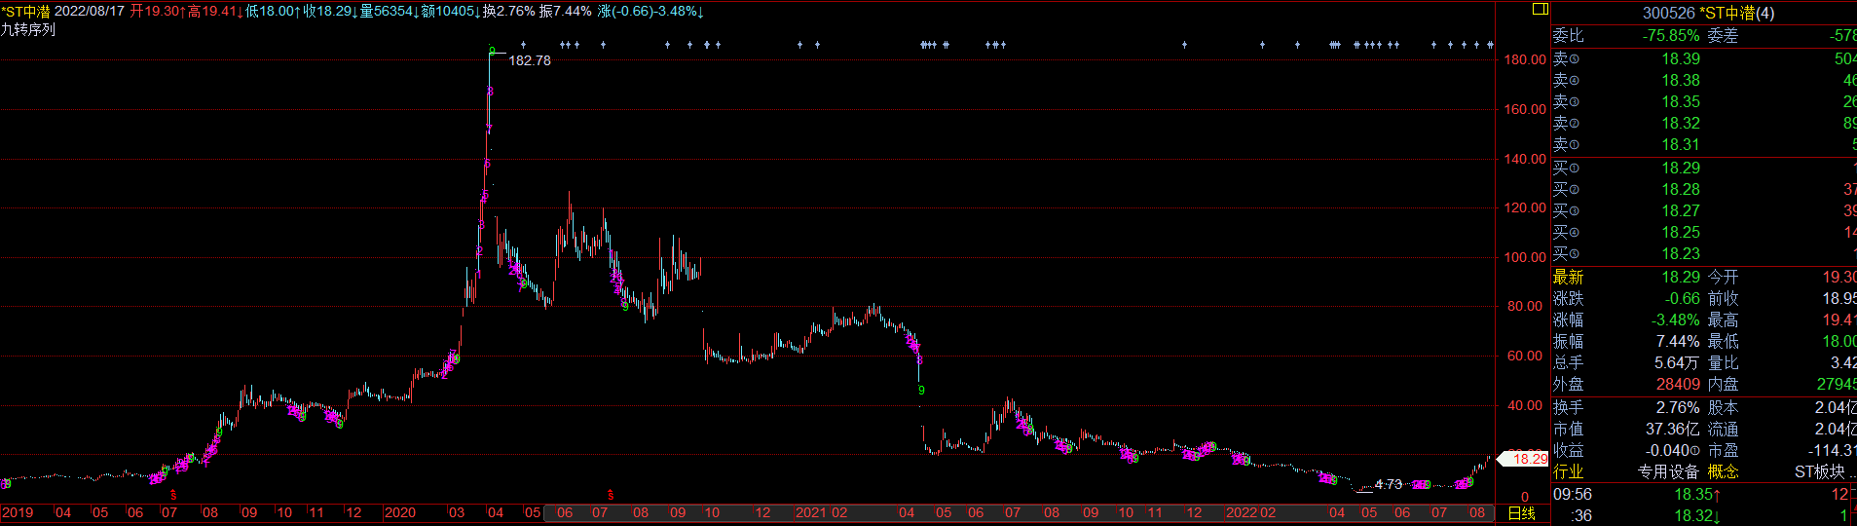The image size is (1857, 526).
Task: Click the circled-one icon beside 收益 value
Action: (x=1696, y=451)
